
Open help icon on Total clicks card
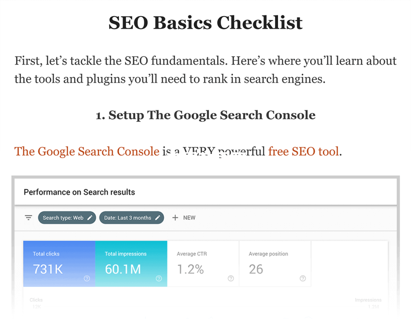click(x=87, y=278)
